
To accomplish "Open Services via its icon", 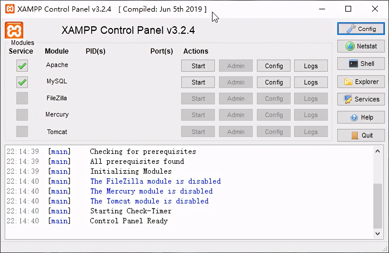I will click(361, 99).
